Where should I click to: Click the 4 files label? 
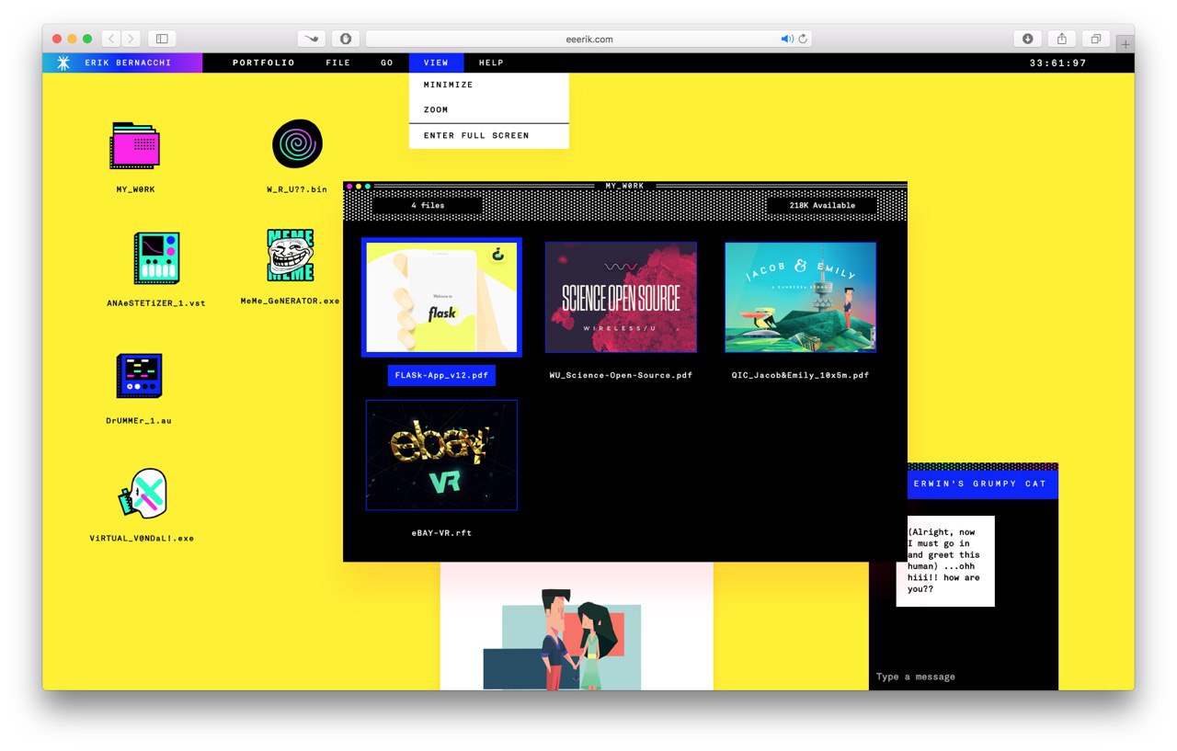[x=428, y=206]
